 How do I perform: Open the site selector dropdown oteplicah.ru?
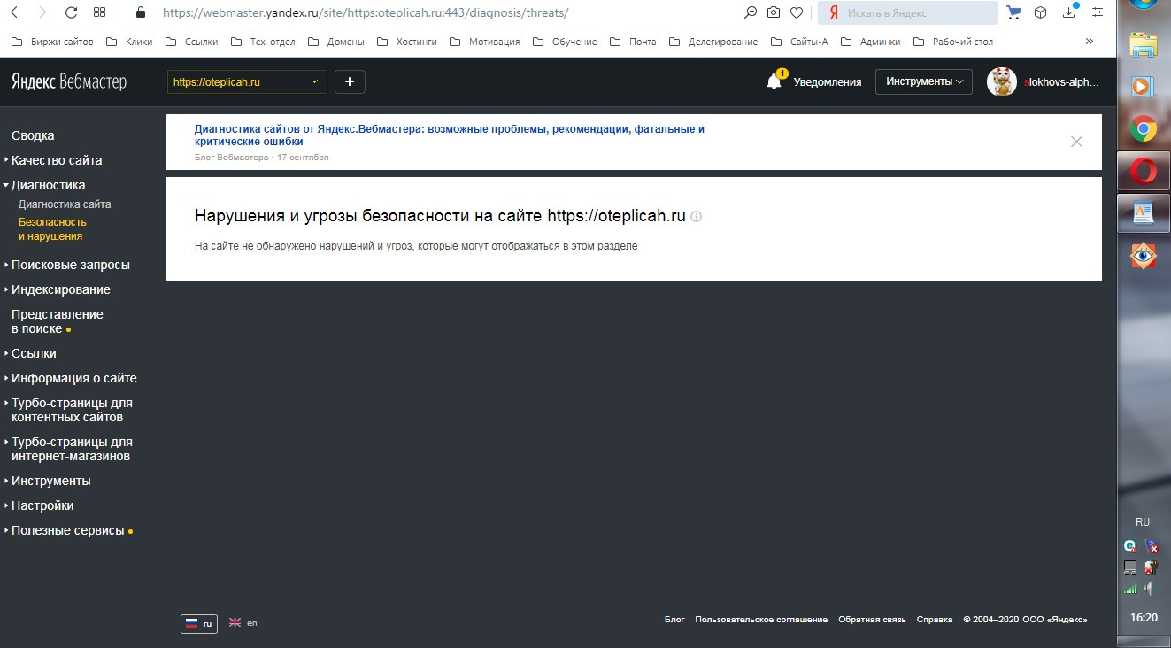[247, 81]
